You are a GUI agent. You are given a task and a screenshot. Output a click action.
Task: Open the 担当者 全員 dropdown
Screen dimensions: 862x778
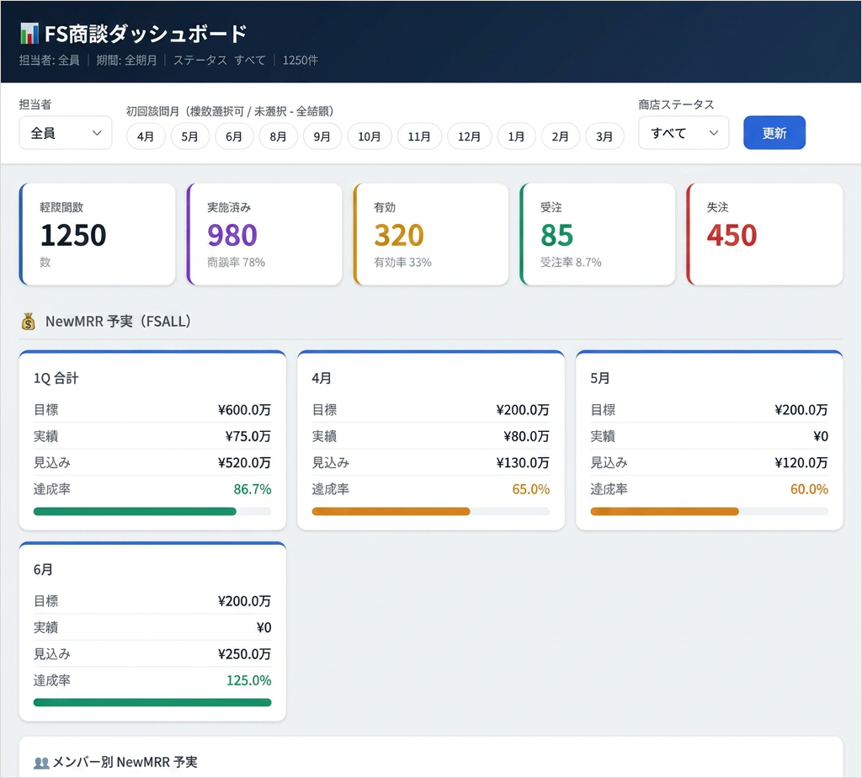[66, 133]
